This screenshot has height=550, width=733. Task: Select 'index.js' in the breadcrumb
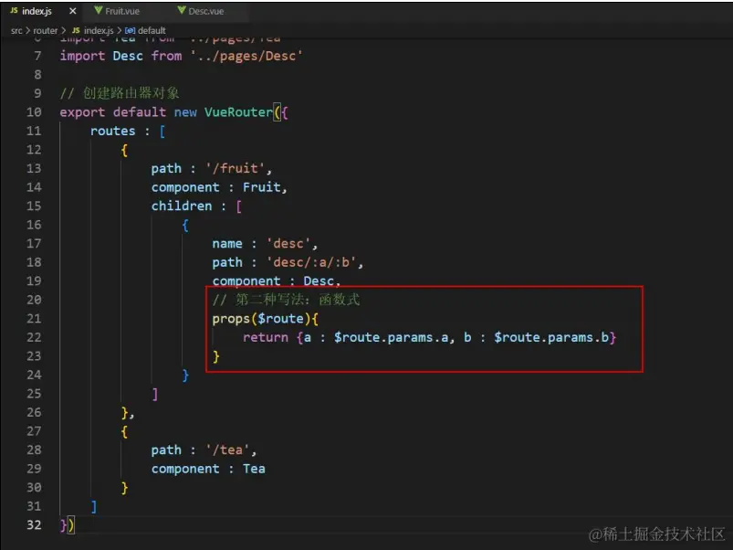tap(99, 30)
